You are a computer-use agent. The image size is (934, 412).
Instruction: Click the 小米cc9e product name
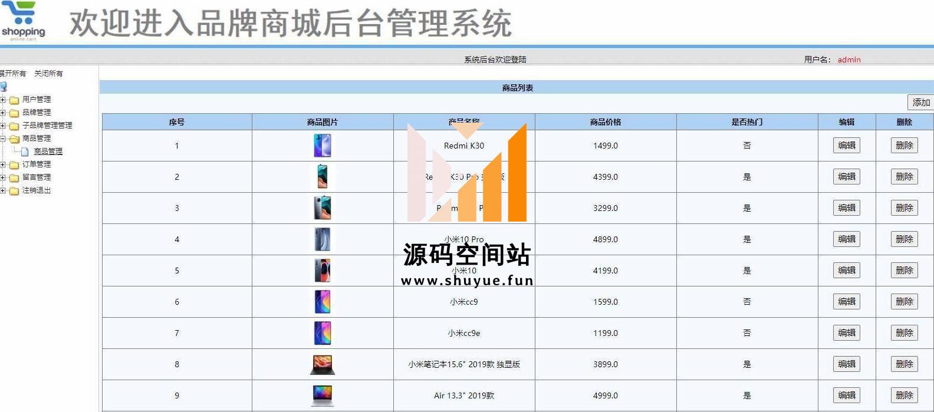pyautogui.click(x=464, y=333)
